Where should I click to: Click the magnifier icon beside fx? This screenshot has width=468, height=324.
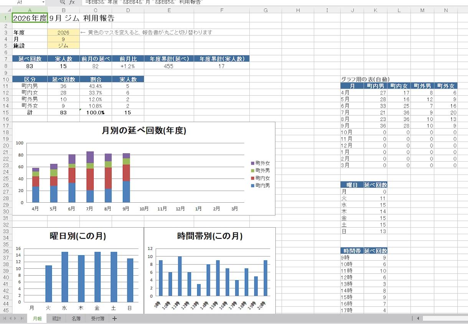click(x=63, y=2)
